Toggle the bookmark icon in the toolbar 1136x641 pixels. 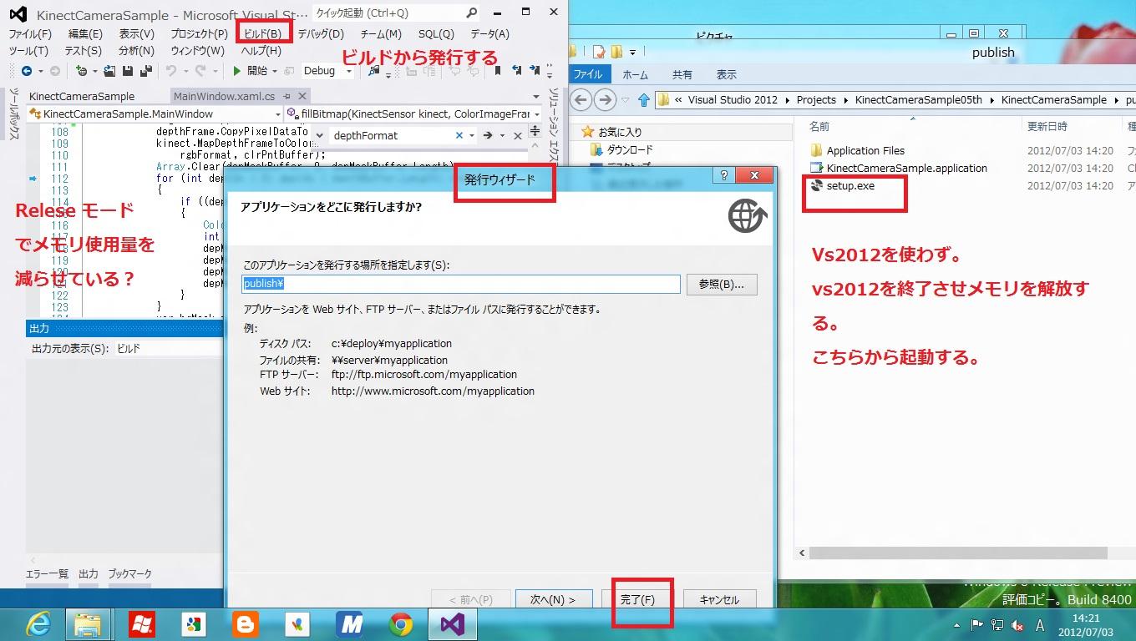(498, 71)
